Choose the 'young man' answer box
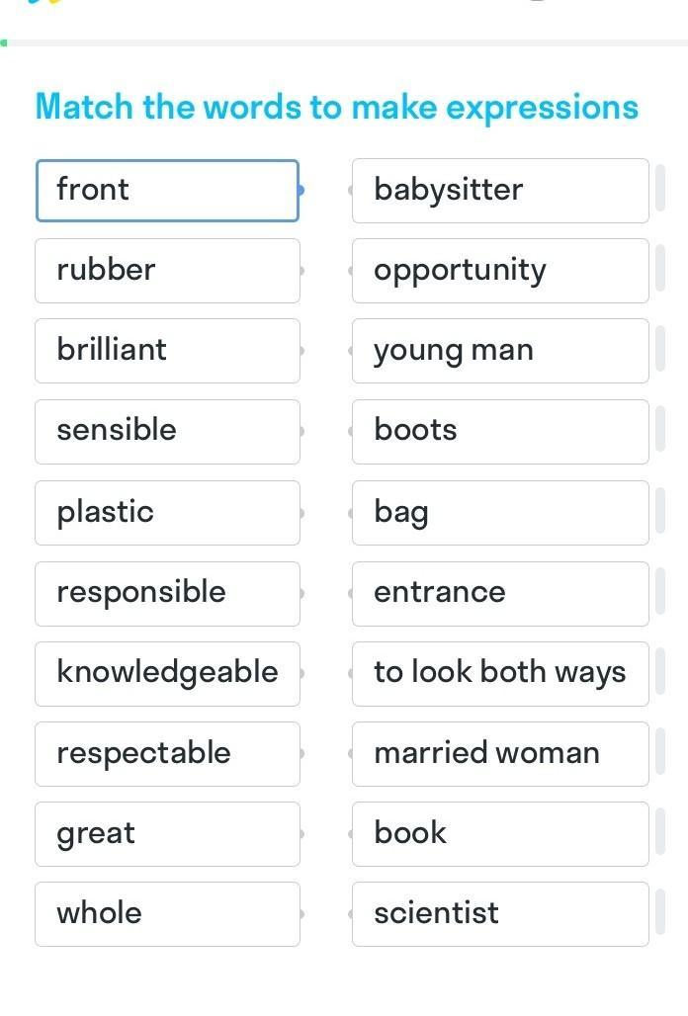Viewport: 688px width, 1016px height. [x=500, y=351]
